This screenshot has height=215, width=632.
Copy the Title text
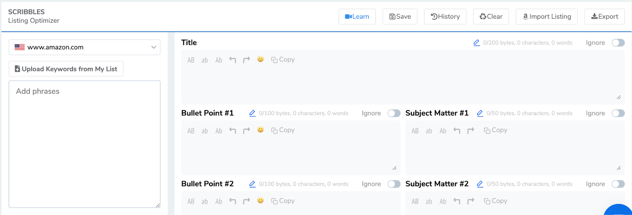283,60
